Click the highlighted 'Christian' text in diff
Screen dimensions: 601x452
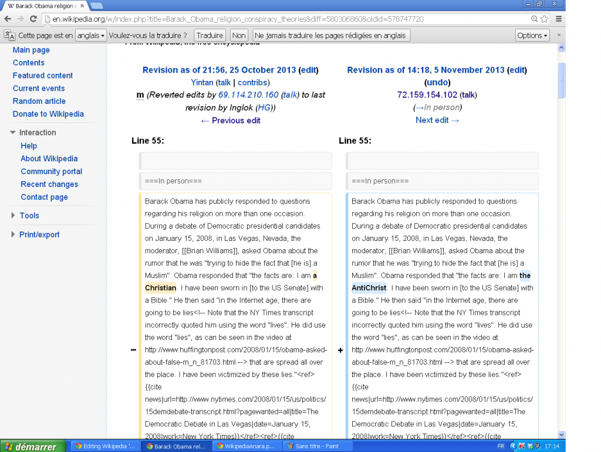click(x=161, y=288)
